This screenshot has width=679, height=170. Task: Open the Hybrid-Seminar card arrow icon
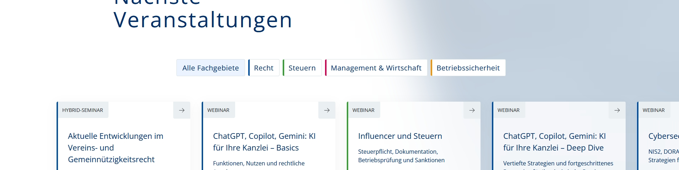point(182,110)
